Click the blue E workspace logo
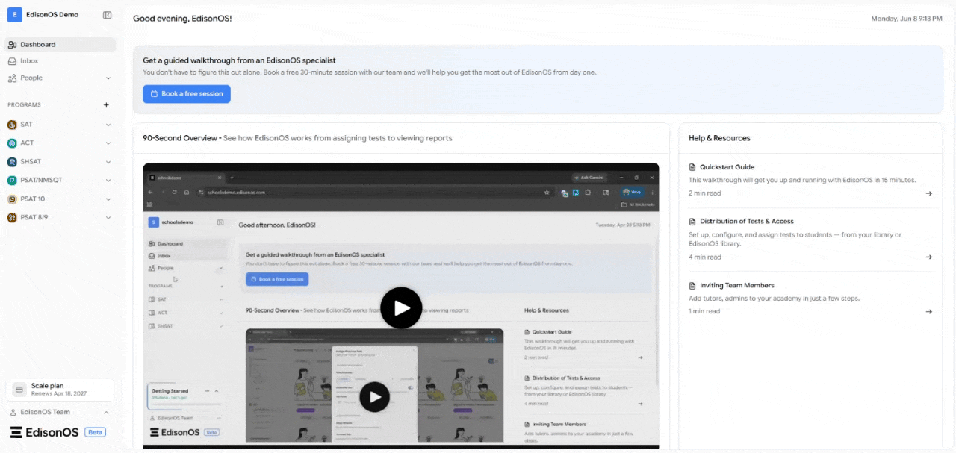This screenshot has width=956, height=453. [15, 15]
